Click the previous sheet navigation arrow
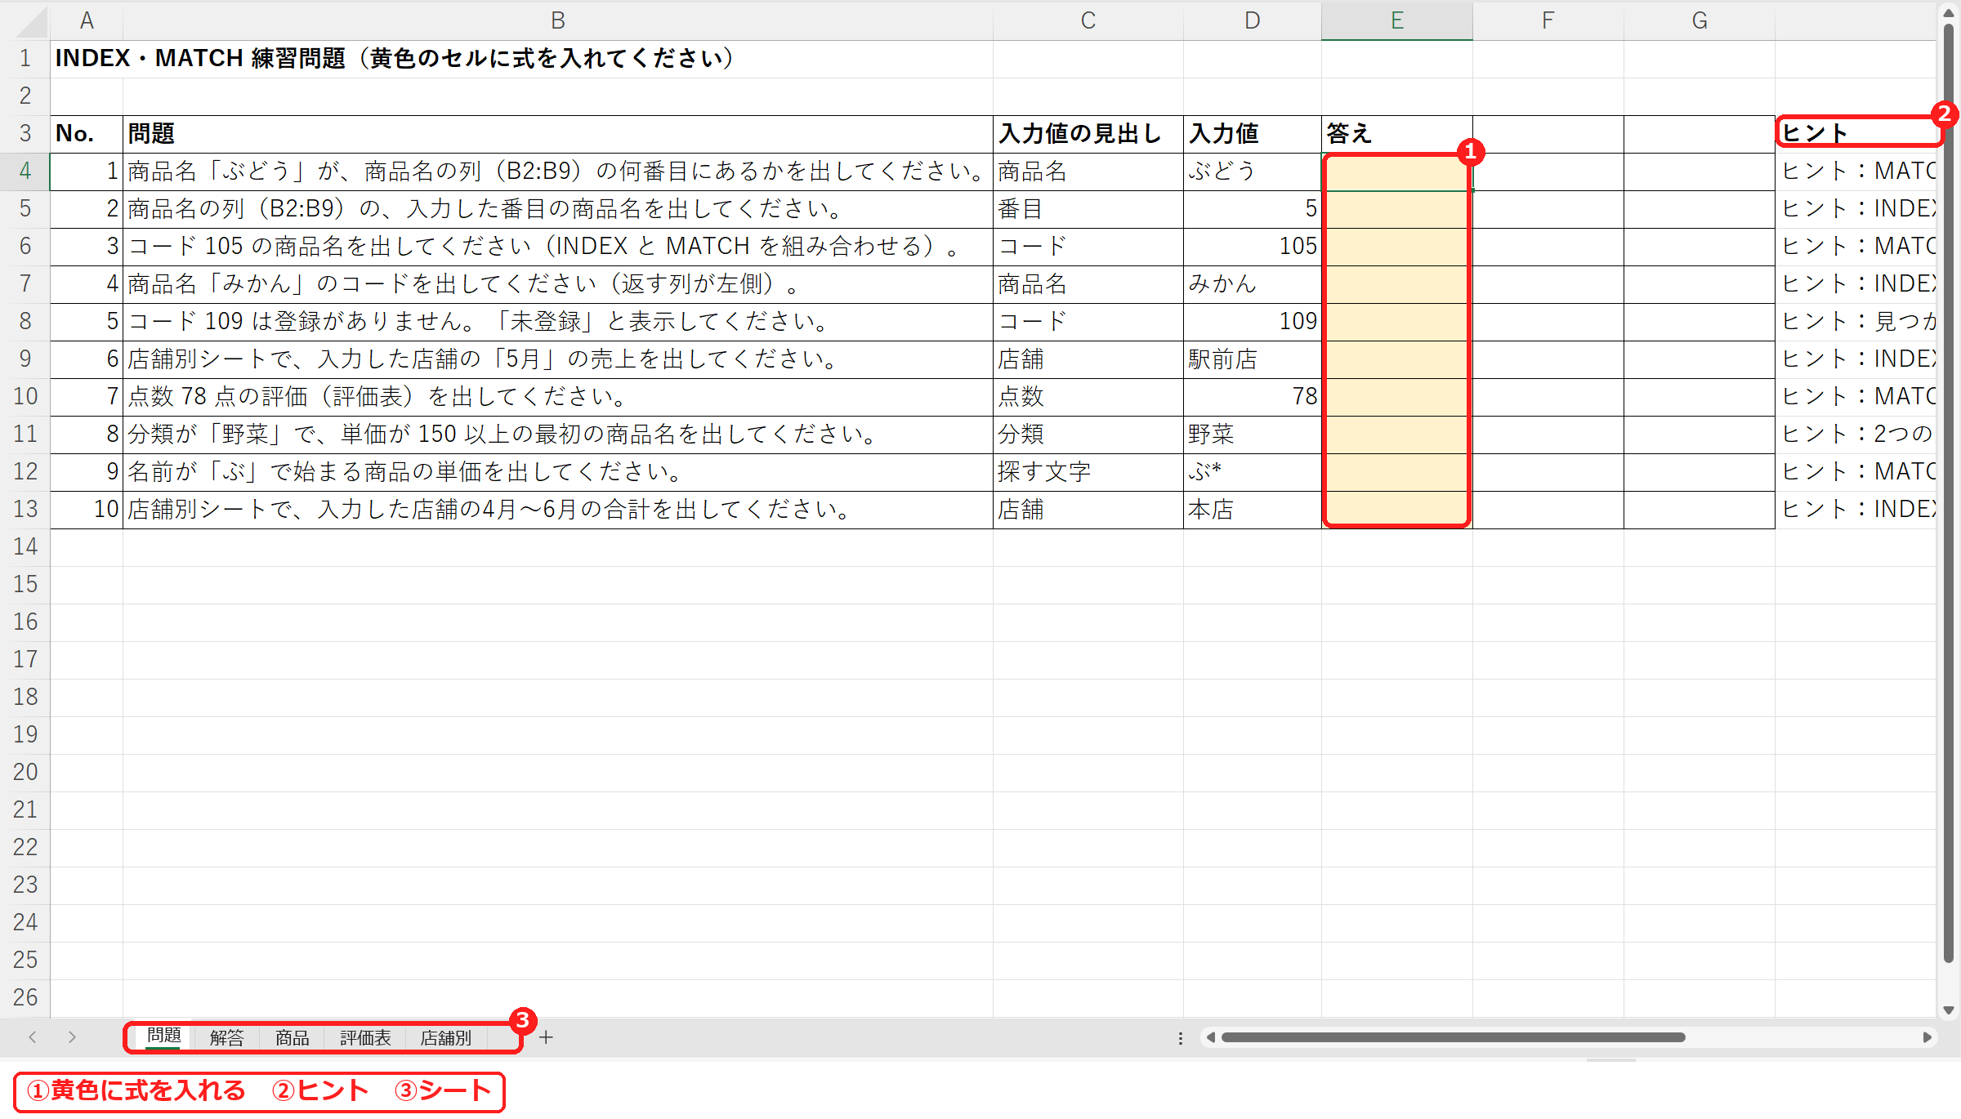Image resolution: width=1961 pixels, height=1119 pixels. click(33, 1037)
